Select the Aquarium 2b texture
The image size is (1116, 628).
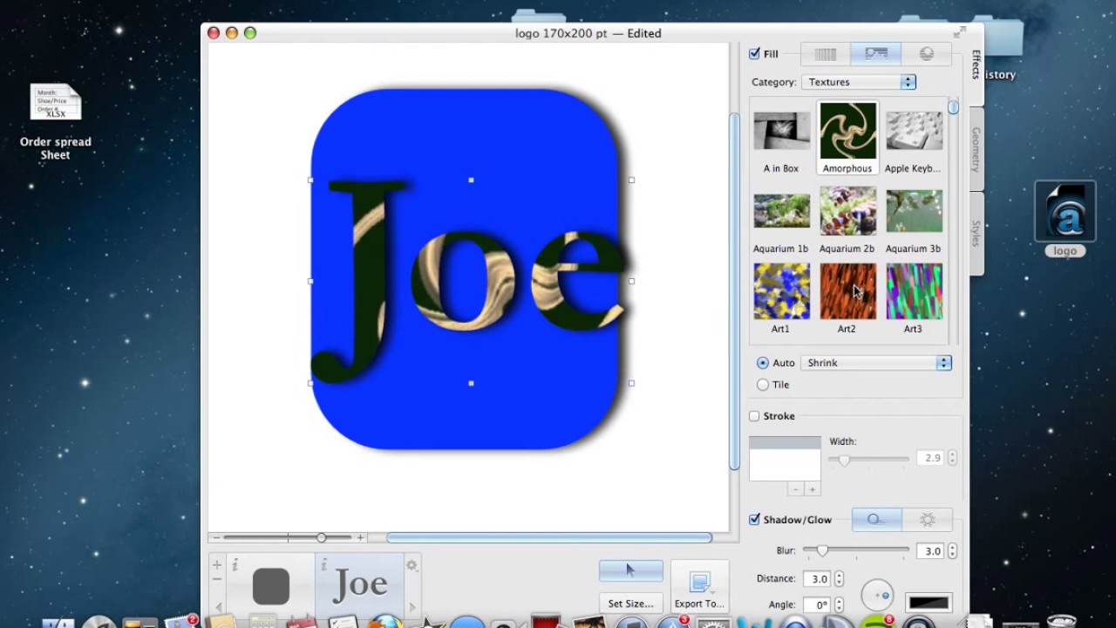tap(847, 220)
